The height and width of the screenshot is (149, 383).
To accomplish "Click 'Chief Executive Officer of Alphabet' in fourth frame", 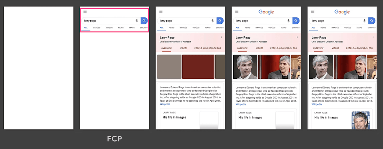I will [x=251, y=42].
